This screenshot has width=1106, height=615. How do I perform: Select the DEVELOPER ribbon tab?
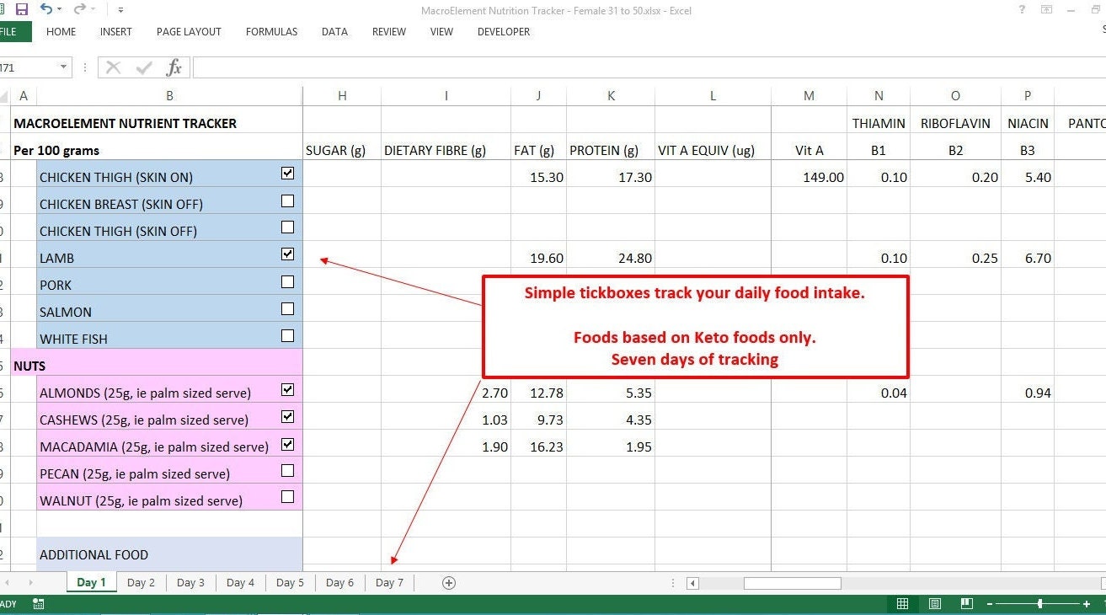pos(504,32)
